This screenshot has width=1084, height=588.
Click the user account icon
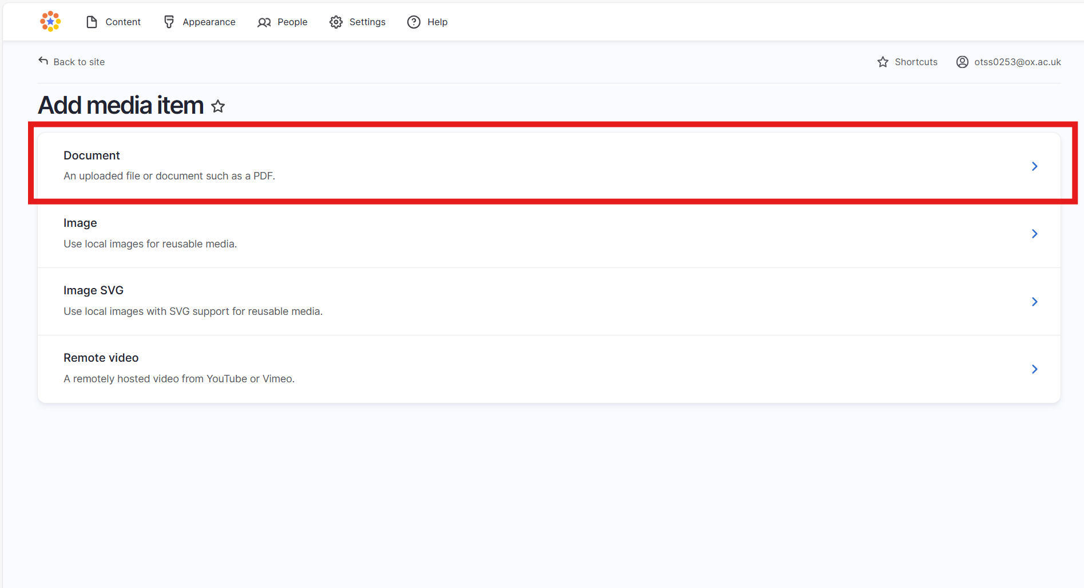[x=962, y=62]
